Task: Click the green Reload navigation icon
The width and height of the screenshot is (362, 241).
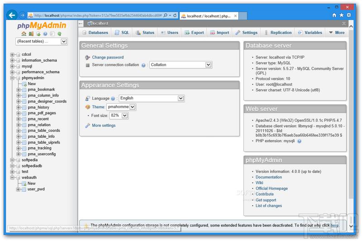Action: [59, 34]
